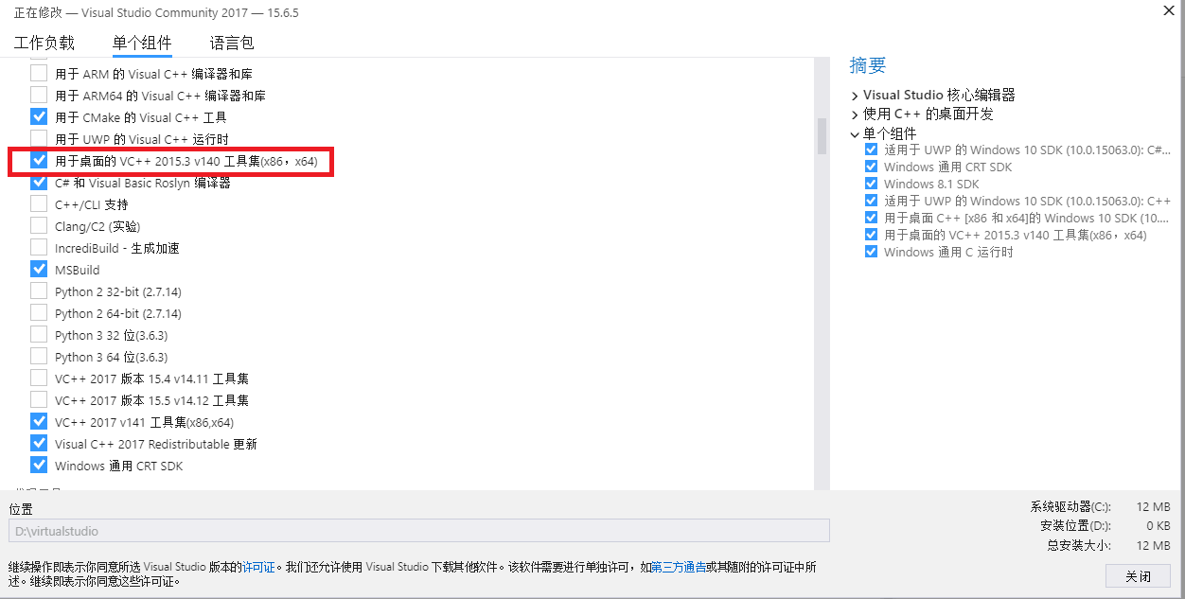This screenshot has height=599, width=1185.
Task: Uncheck 用于桌面的 VC++ 2015.3 v140 工具集 in summary
Action: pos(871,235)
